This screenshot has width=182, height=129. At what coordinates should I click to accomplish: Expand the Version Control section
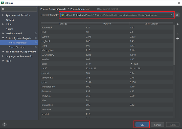point(3,33)
